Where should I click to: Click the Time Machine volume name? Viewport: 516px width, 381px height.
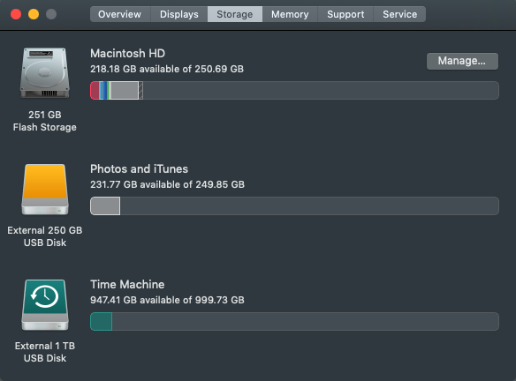pos(127,285)
